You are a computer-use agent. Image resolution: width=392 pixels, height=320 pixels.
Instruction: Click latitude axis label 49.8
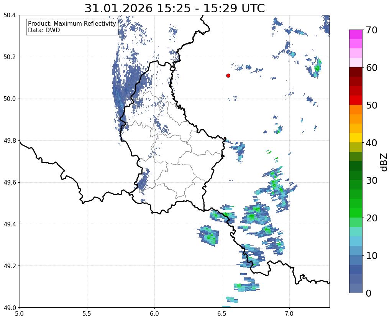[10, 141]
